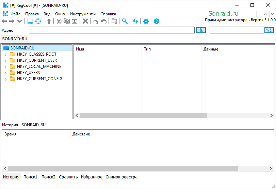Minimize the inner MDI child window
This screenshot has width=276, height=189.
click(x=259, y=14)
